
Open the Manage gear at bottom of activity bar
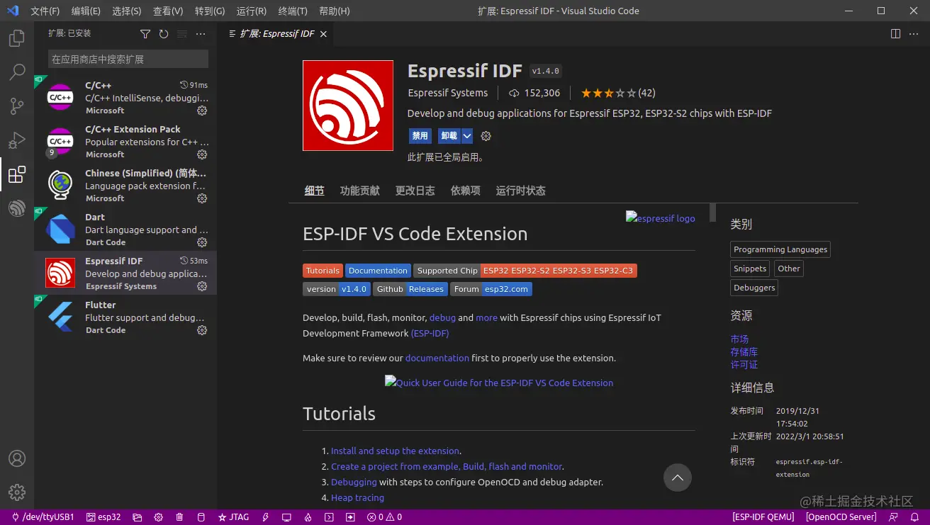[17, 492]
